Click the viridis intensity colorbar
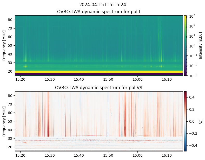The image size is (205, 160). coord(185,45)
